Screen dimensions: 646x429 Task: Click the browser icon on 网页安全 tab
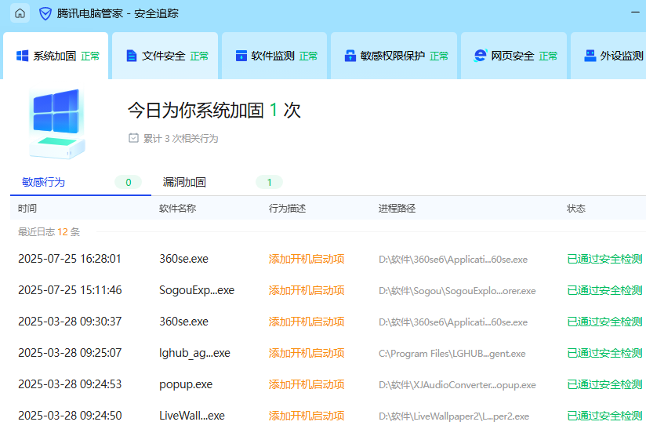(480, 56)
